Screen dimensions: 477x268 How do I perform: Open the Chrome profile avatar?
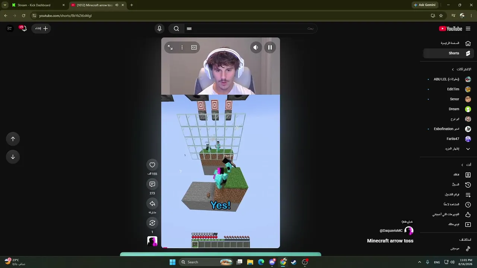pos(462,16)
